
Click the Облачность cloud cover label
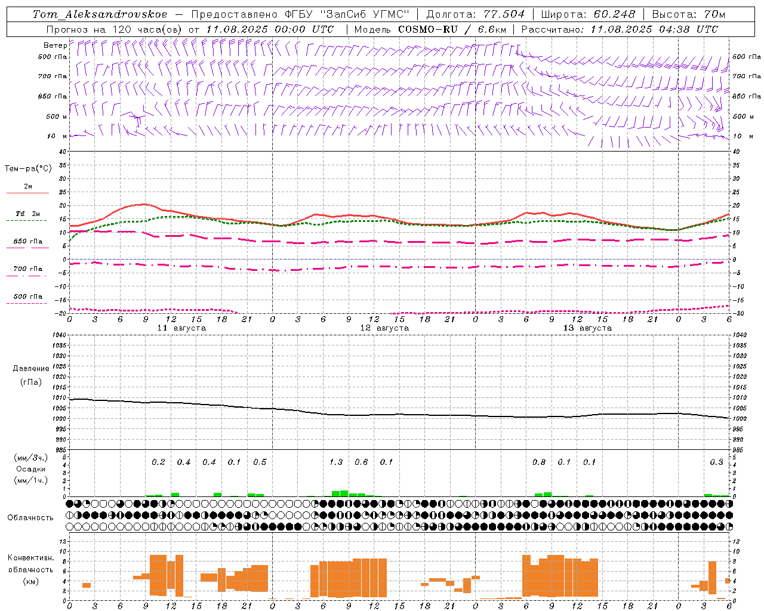click(x=30, y=518)
